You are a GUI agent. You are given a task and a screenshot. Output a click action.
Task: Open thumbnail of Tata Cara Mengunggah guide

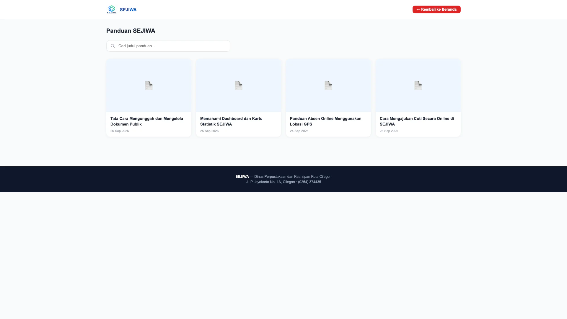pos(149,85)
